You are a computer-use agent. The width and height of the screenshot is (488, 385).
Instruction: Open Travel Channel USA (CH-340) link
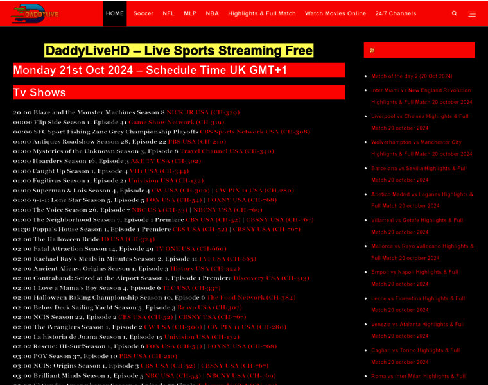pyautogui.click(x=227, y=151)
